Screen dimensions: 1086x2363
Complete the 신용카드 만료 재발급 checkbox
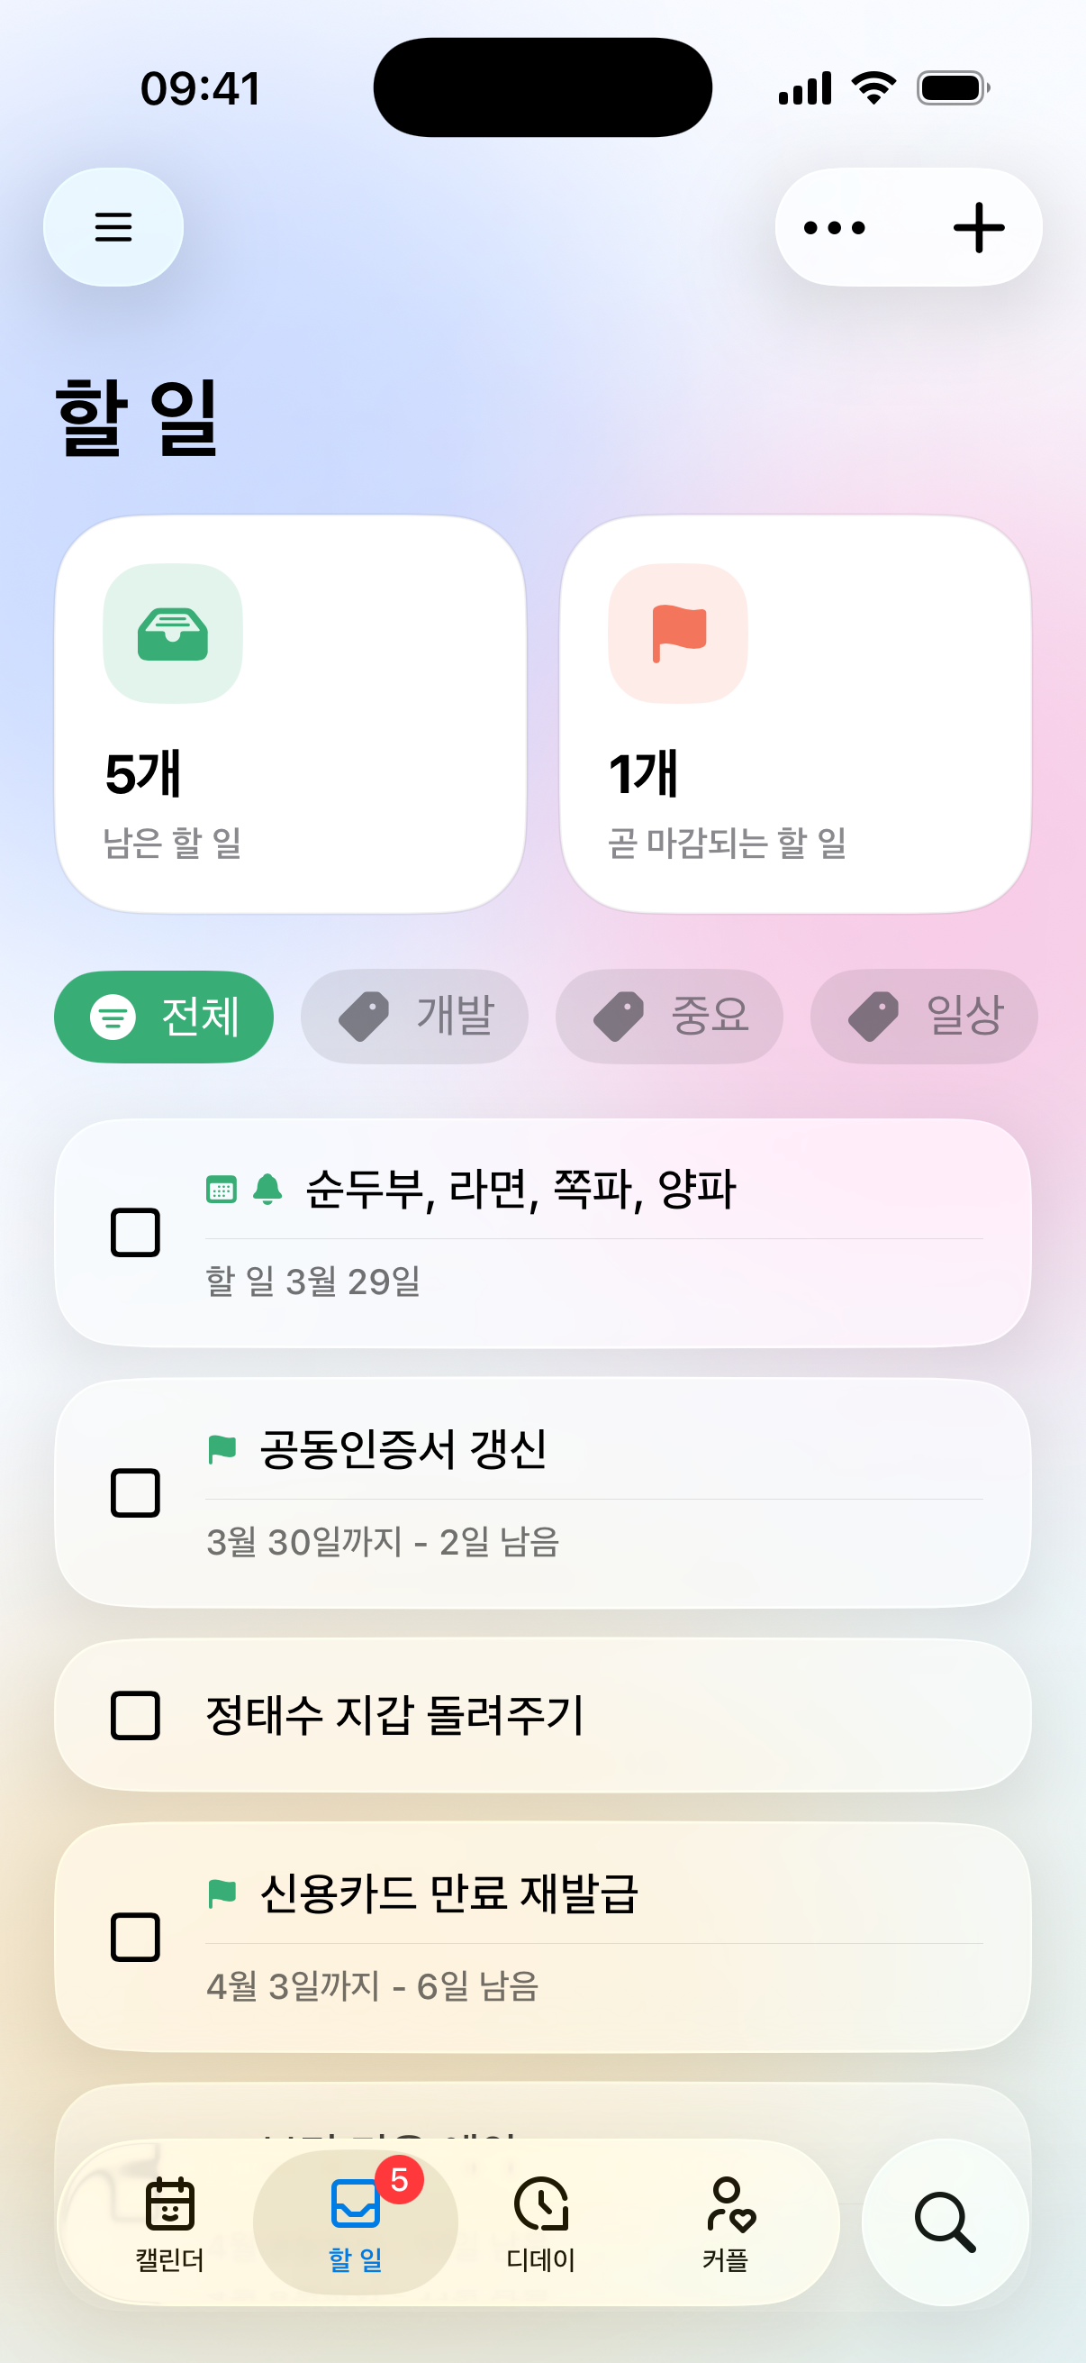pyautogui.click(x=136, y=1937)
